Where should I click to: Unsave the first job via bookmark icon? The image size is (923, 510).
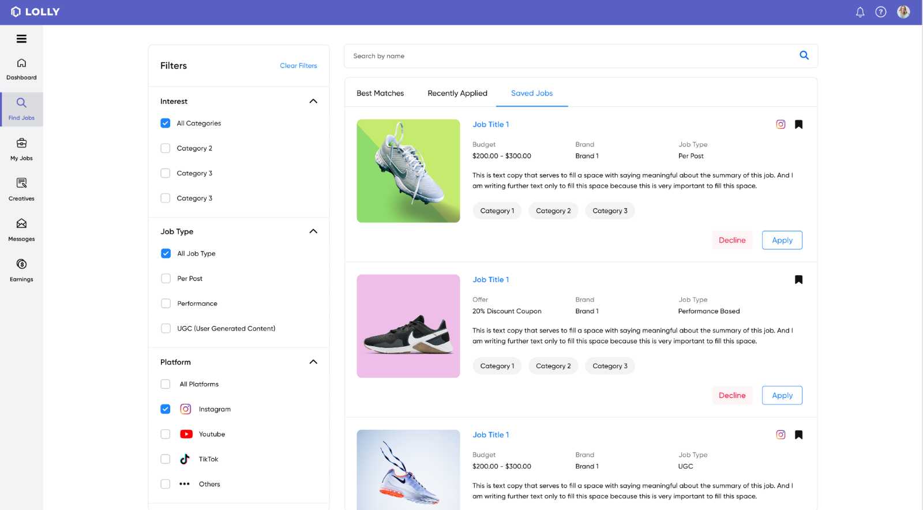(x=799, y=124)
